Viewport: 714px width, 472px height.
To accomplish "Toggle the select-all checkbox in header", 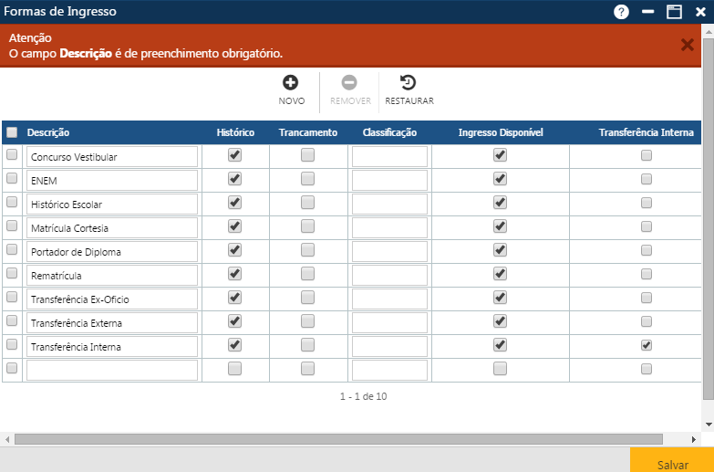I will pos(12,132).
